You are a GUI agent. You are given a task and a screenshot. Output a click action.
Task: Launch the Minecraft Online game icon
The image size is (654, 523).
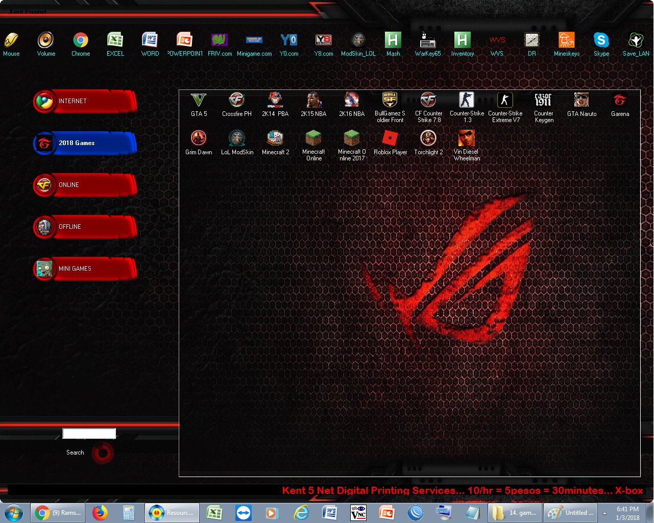point(313,146)
